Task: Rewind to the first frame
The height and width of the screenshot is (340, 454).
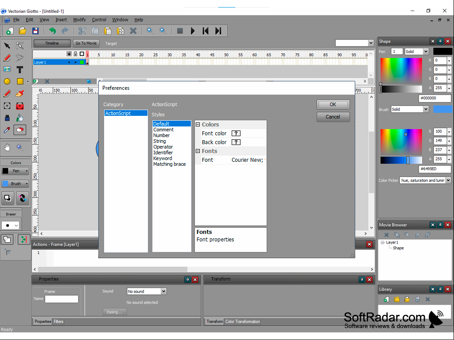Action: [x=206, y=31]
